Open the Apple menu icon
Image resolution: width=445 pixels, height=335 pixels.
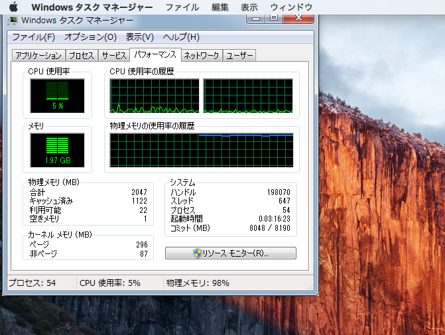[13, 7]
